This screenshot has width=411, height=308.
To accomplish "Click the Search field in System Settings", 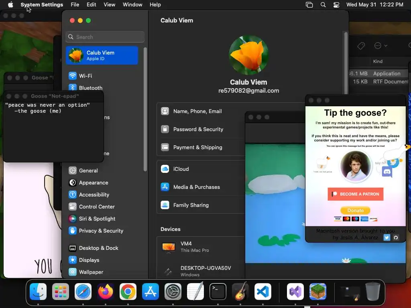I will (105, 37).
